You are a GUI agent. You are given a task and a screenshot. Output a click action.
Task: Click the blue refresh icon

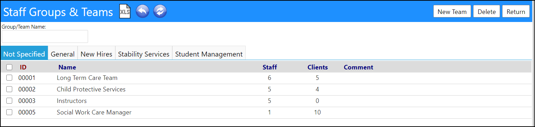pyautogui.click(x=160, y=12)
